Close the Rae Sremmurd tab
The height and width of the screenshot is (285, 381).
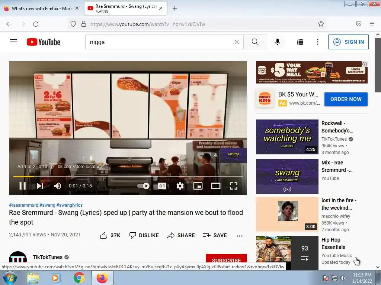pos(161,8)
